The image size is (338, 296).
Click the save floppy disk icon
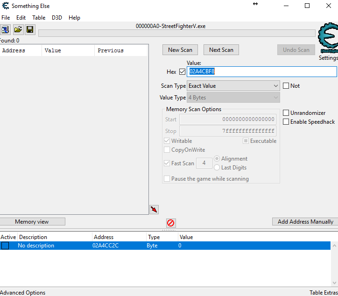click(30, 30)
